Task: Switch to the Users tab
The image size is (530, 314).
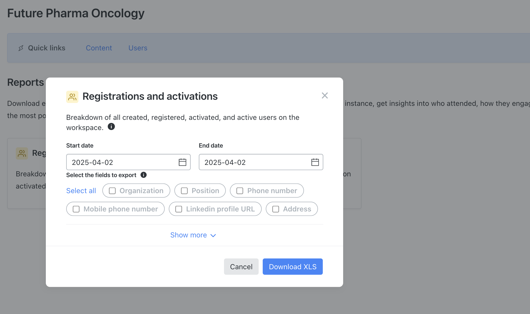Action: pos(138,48)
